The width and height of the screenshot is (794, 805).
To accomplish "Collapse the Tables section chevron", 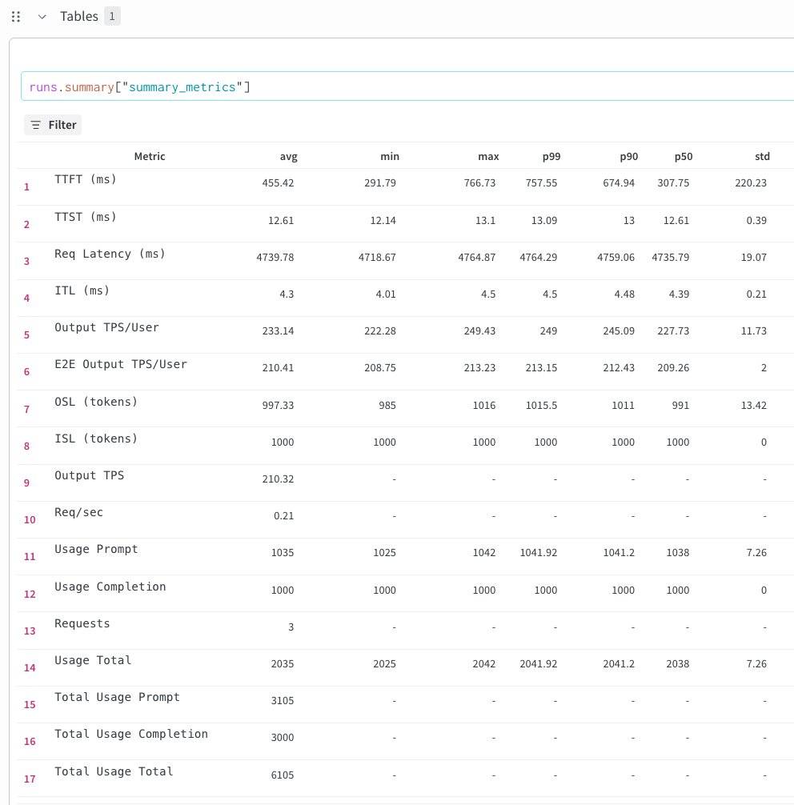I will click(42, 17).
